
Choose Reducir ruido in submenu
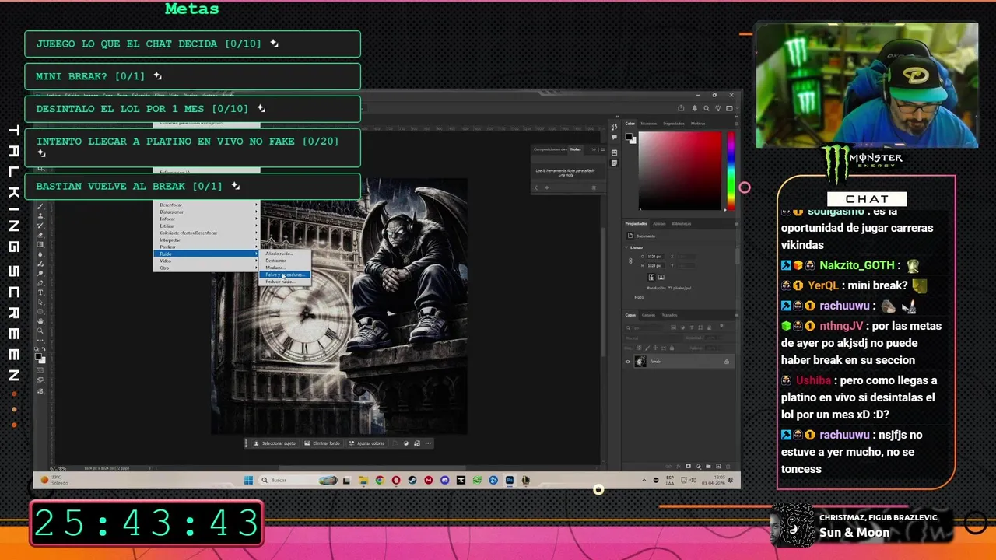click(x=285, y=282)
